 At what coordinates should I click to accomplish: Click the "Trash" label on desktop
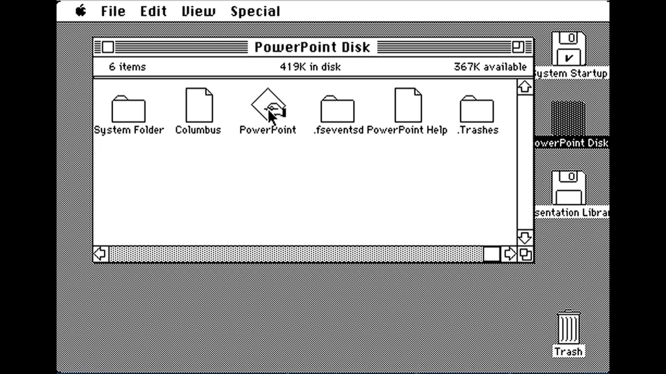[568, 352]
